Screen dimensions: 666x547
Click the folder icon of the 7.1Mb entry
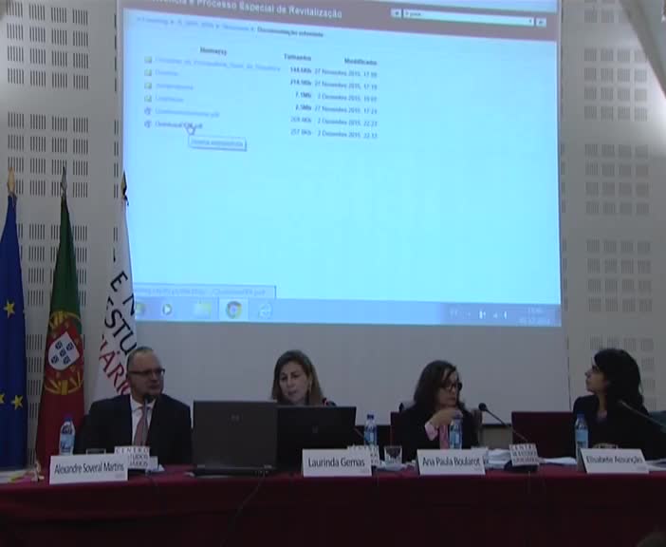[148, 85]
